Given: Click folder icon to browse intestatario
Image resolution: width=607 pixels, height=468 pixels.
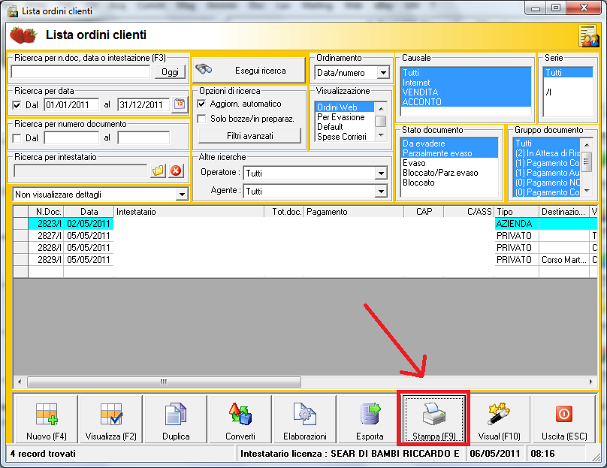Looking at the screenshot, I should click(x=158, y=171).
